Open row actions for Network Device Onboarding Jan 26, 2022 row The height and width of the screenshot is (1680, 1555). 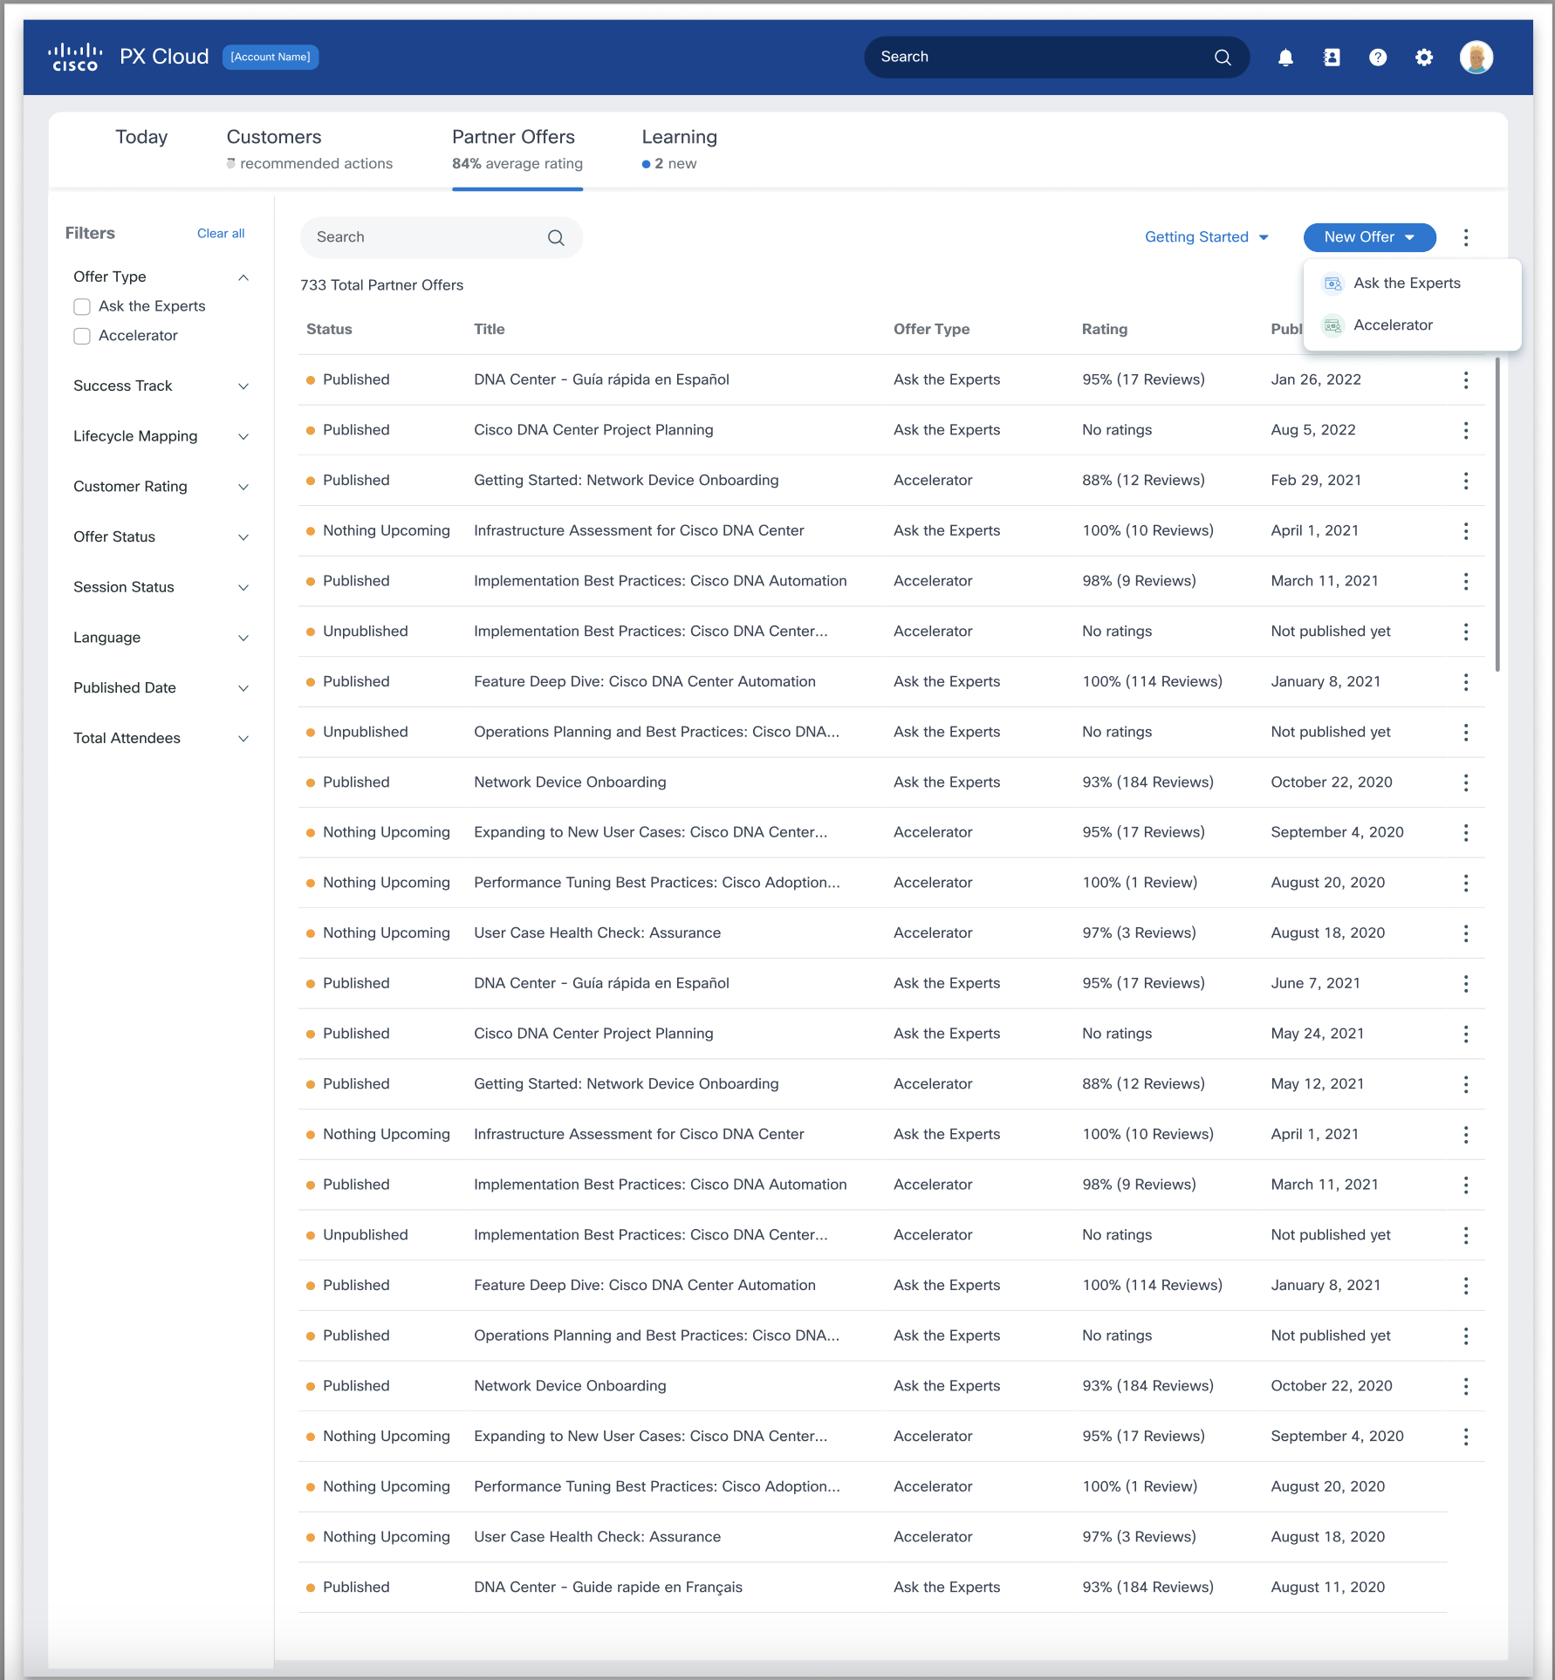click(1465, 380)
